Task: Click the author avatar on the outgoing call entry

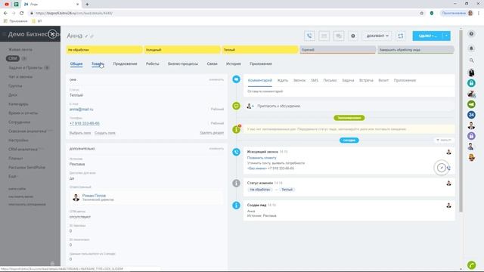Action: 448,152
